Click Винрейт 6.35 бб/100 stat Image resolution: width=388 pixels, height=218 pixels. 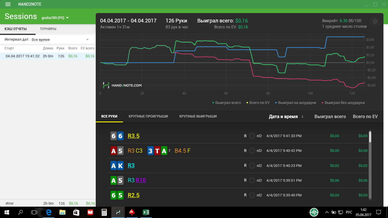[342, 21]
